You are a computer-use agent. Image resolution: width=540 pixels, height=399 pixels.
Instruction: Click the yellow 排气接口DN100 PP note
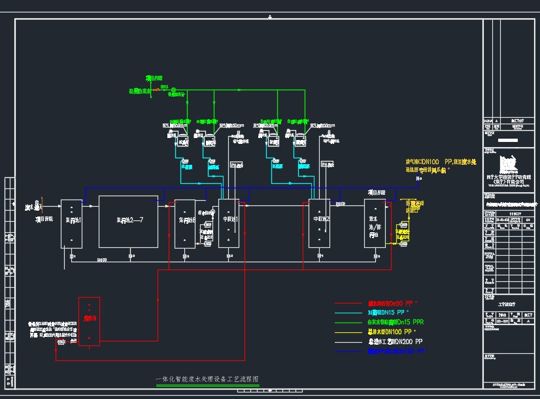coord(441,165)
